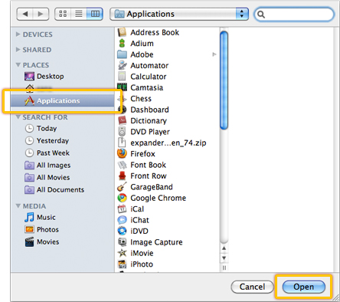Open the Applications location dropdown
This screenshot has height=302, width=340.
point(179,14)
